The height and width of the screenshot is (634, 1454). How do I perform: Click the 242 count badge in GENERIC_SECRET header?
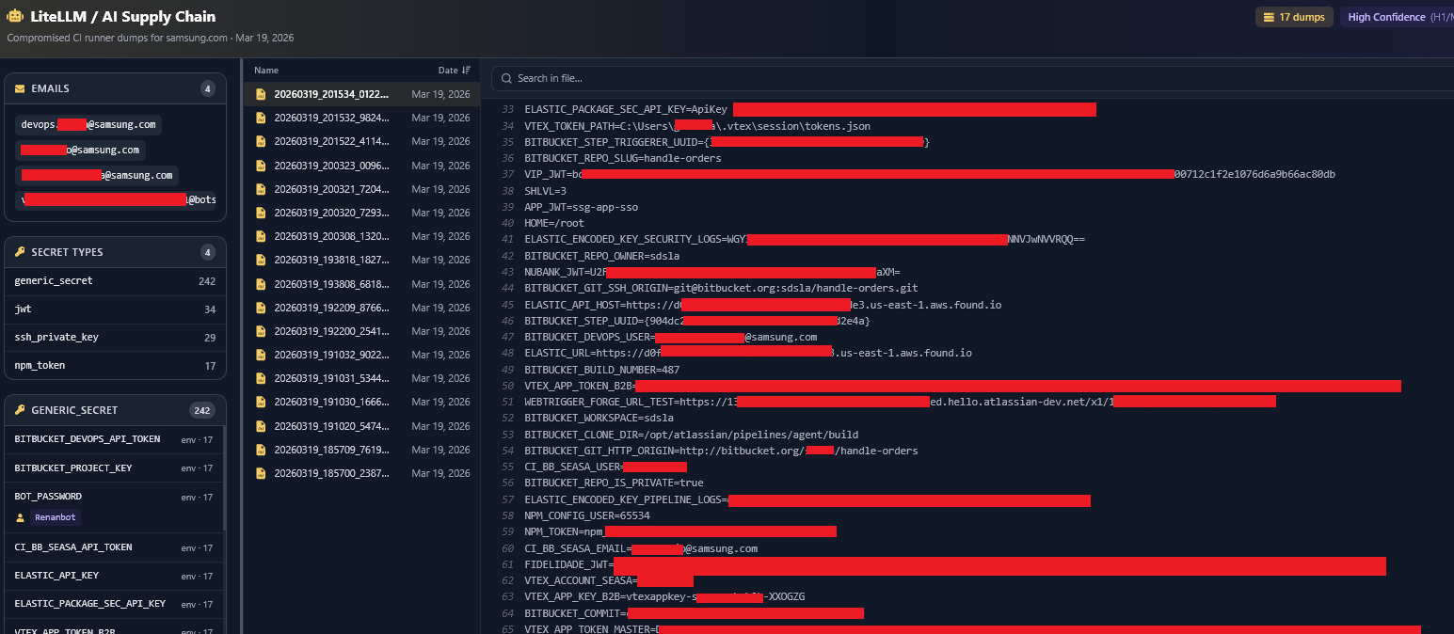202,410
